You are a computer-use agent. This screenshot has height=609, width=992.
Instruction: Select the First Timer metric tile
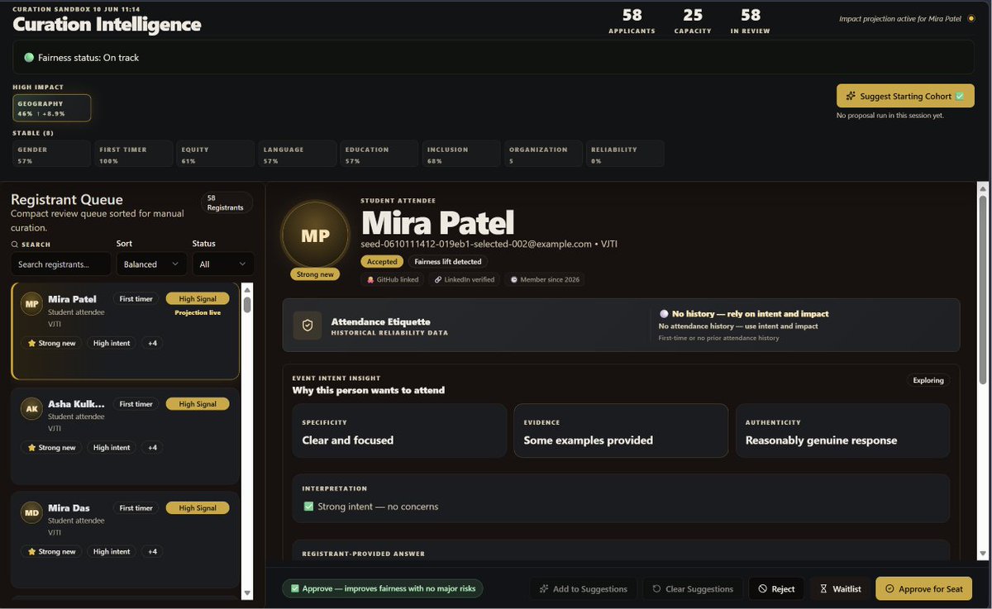[x=134, y=155]
